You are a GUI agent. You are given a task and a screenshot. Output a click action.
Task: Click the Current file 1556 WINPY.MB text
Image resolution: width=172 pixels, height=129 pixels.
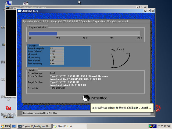[x=58, y=88]
